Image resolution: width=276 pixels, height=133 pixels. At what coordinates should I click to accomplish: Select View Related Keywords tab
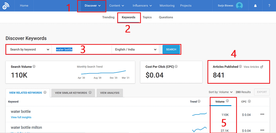(x=28, y=93)
